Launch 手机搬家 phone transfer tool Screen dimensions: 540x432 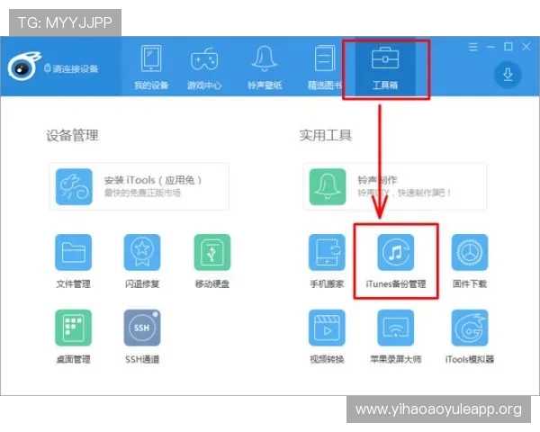point(327,252)
